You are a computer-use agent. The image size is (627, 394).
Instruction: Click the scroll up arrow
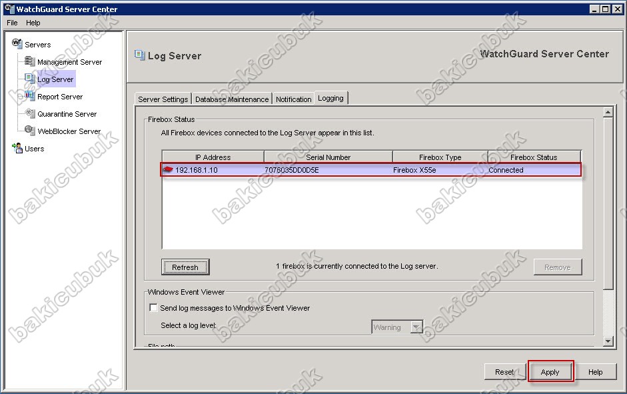click(x=608, y=113)
